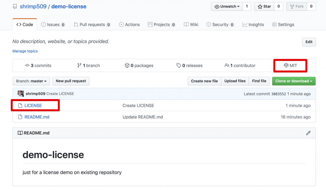View the Insights tab
Screen dimensions: 326x191
(253, 24)
